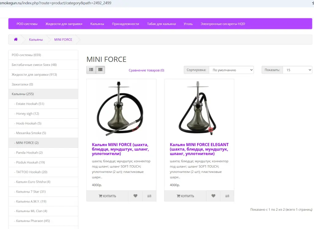This screenshot has width=314, height=229.
Task: Add Кальян MINI FORCE (шахта) to wishlist
Action: coord(135,196)
